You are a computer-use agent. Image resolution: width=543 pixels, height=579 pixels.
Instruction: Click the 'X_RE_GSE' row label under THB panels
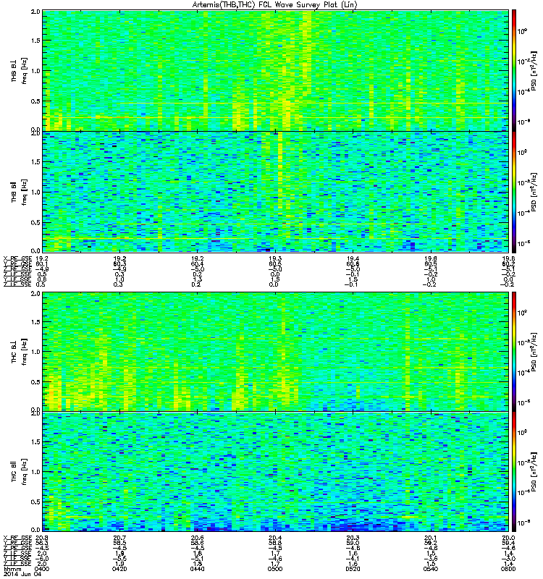17,258
